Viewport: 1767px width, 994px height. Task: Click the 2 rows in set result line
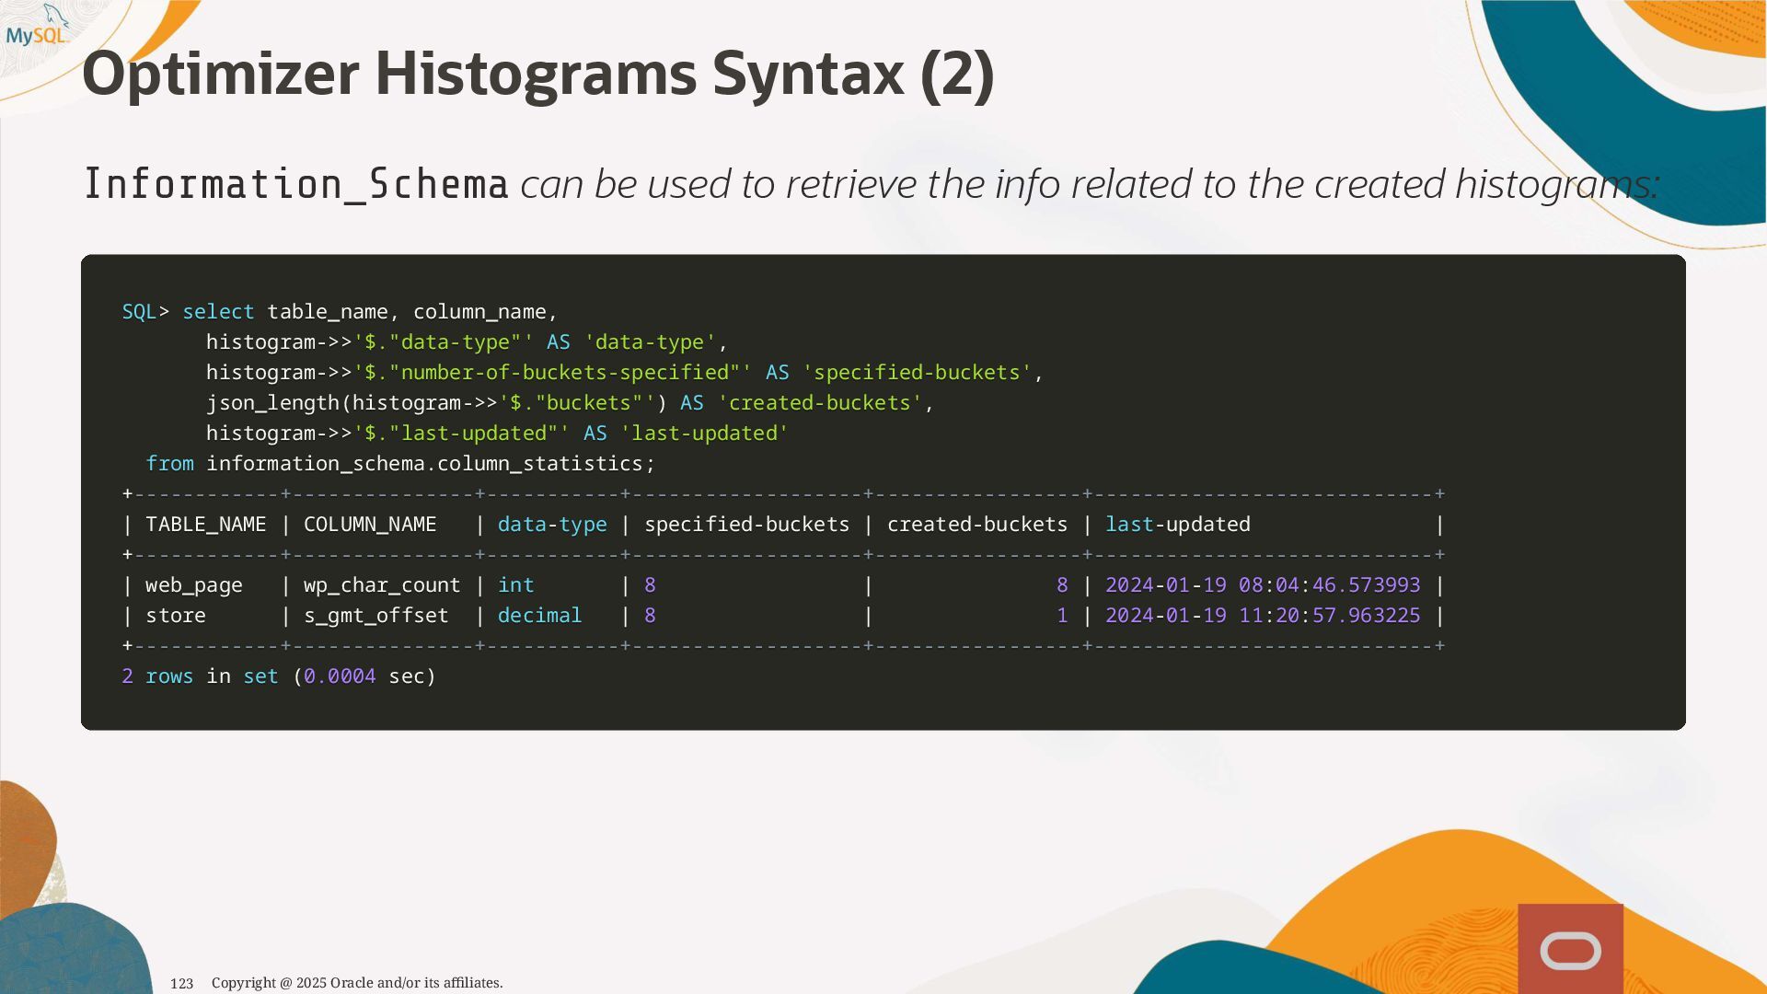click(x=278, y=676)
